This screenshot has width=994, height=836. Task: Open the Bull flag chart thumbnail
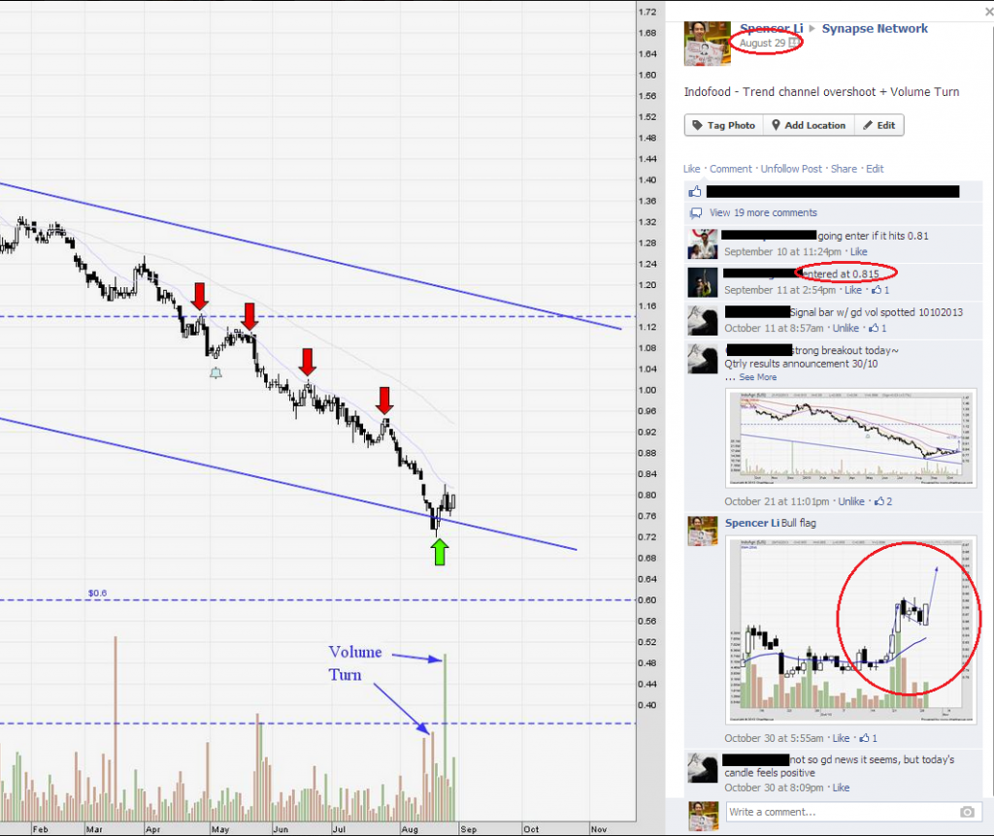tap(851, 630)
